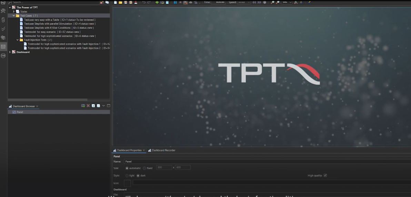Select the automatic size radio button

pyautogui.click(x=127, y=168)
